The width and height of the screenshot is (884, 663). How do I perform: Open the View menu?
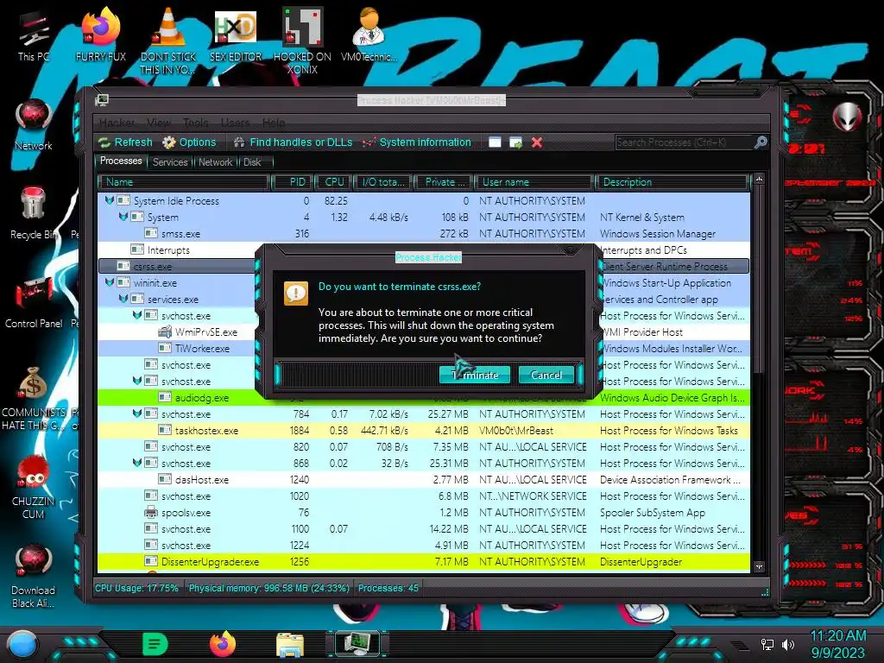[x=159, y=123]
